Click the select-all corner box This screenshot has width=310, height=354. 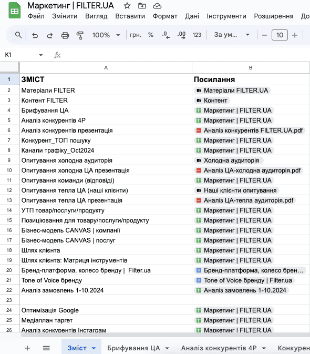pyautogui.click(x=9, y=67)
